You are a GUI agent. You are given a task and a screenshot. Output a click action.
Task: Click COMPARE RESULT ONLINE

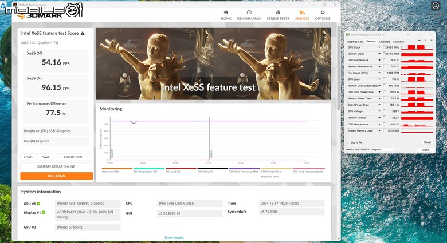[56, 166]
